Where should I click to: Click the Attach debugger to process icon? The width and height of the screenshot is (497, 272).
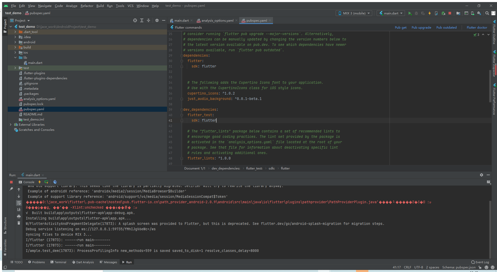click(x=443, y=13)
